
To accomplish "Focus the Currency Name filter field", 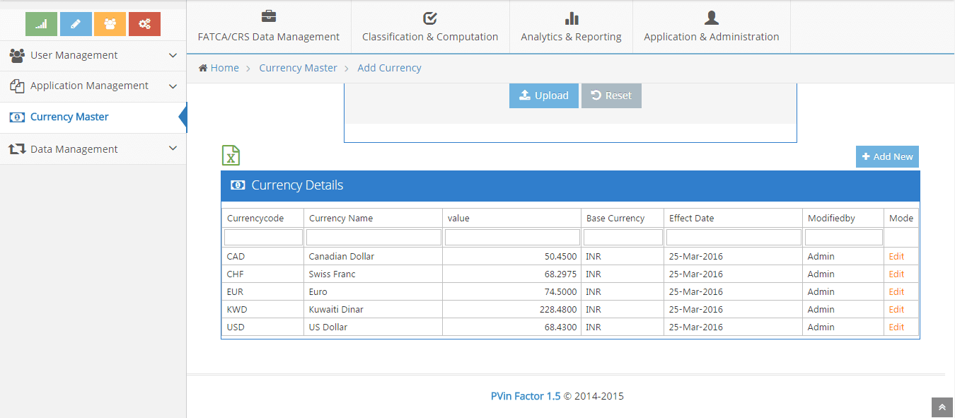I will (374, 237).
